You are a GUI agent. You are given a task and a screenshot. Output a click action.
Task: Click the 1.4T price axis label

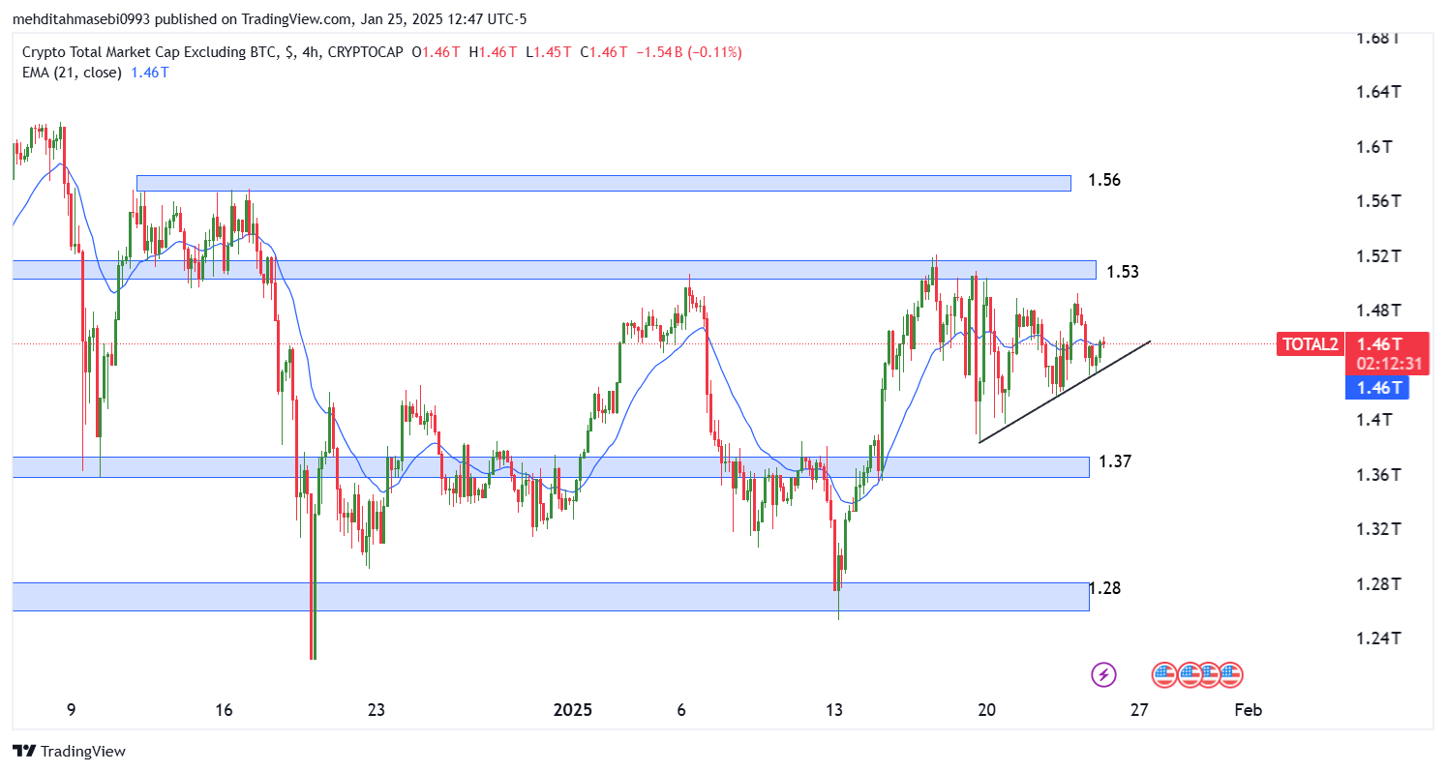tap(1374, 420)
